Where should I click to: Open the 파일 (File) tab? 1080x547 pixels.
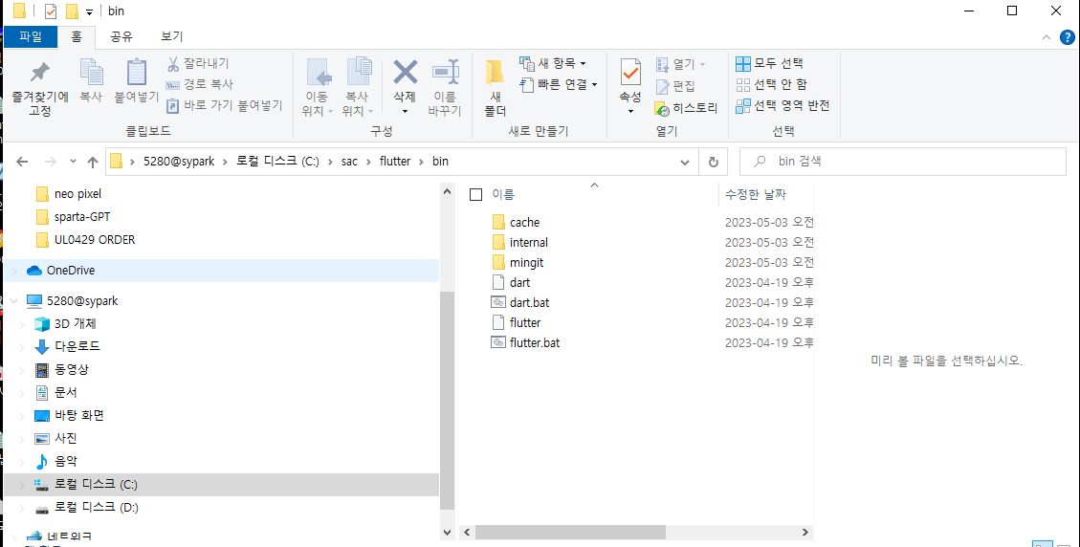click(31, 36)
